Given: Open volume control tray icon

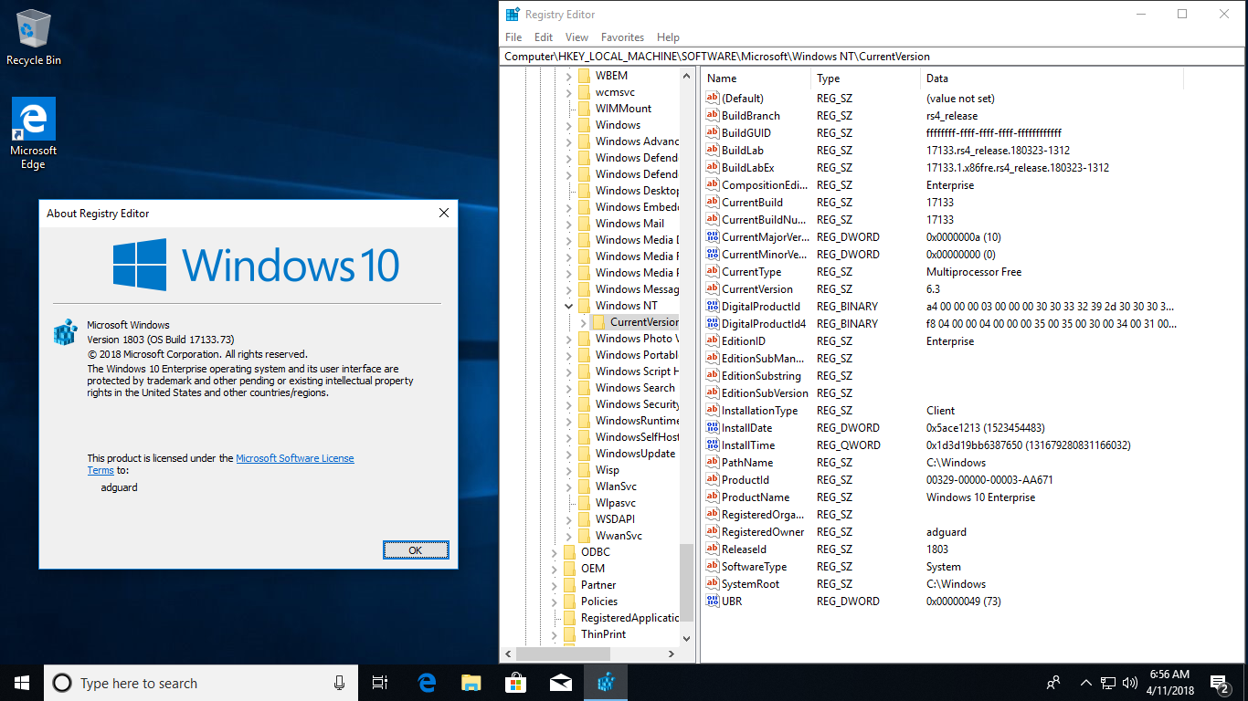Looking at the screenshot, I should point(1130,683).
